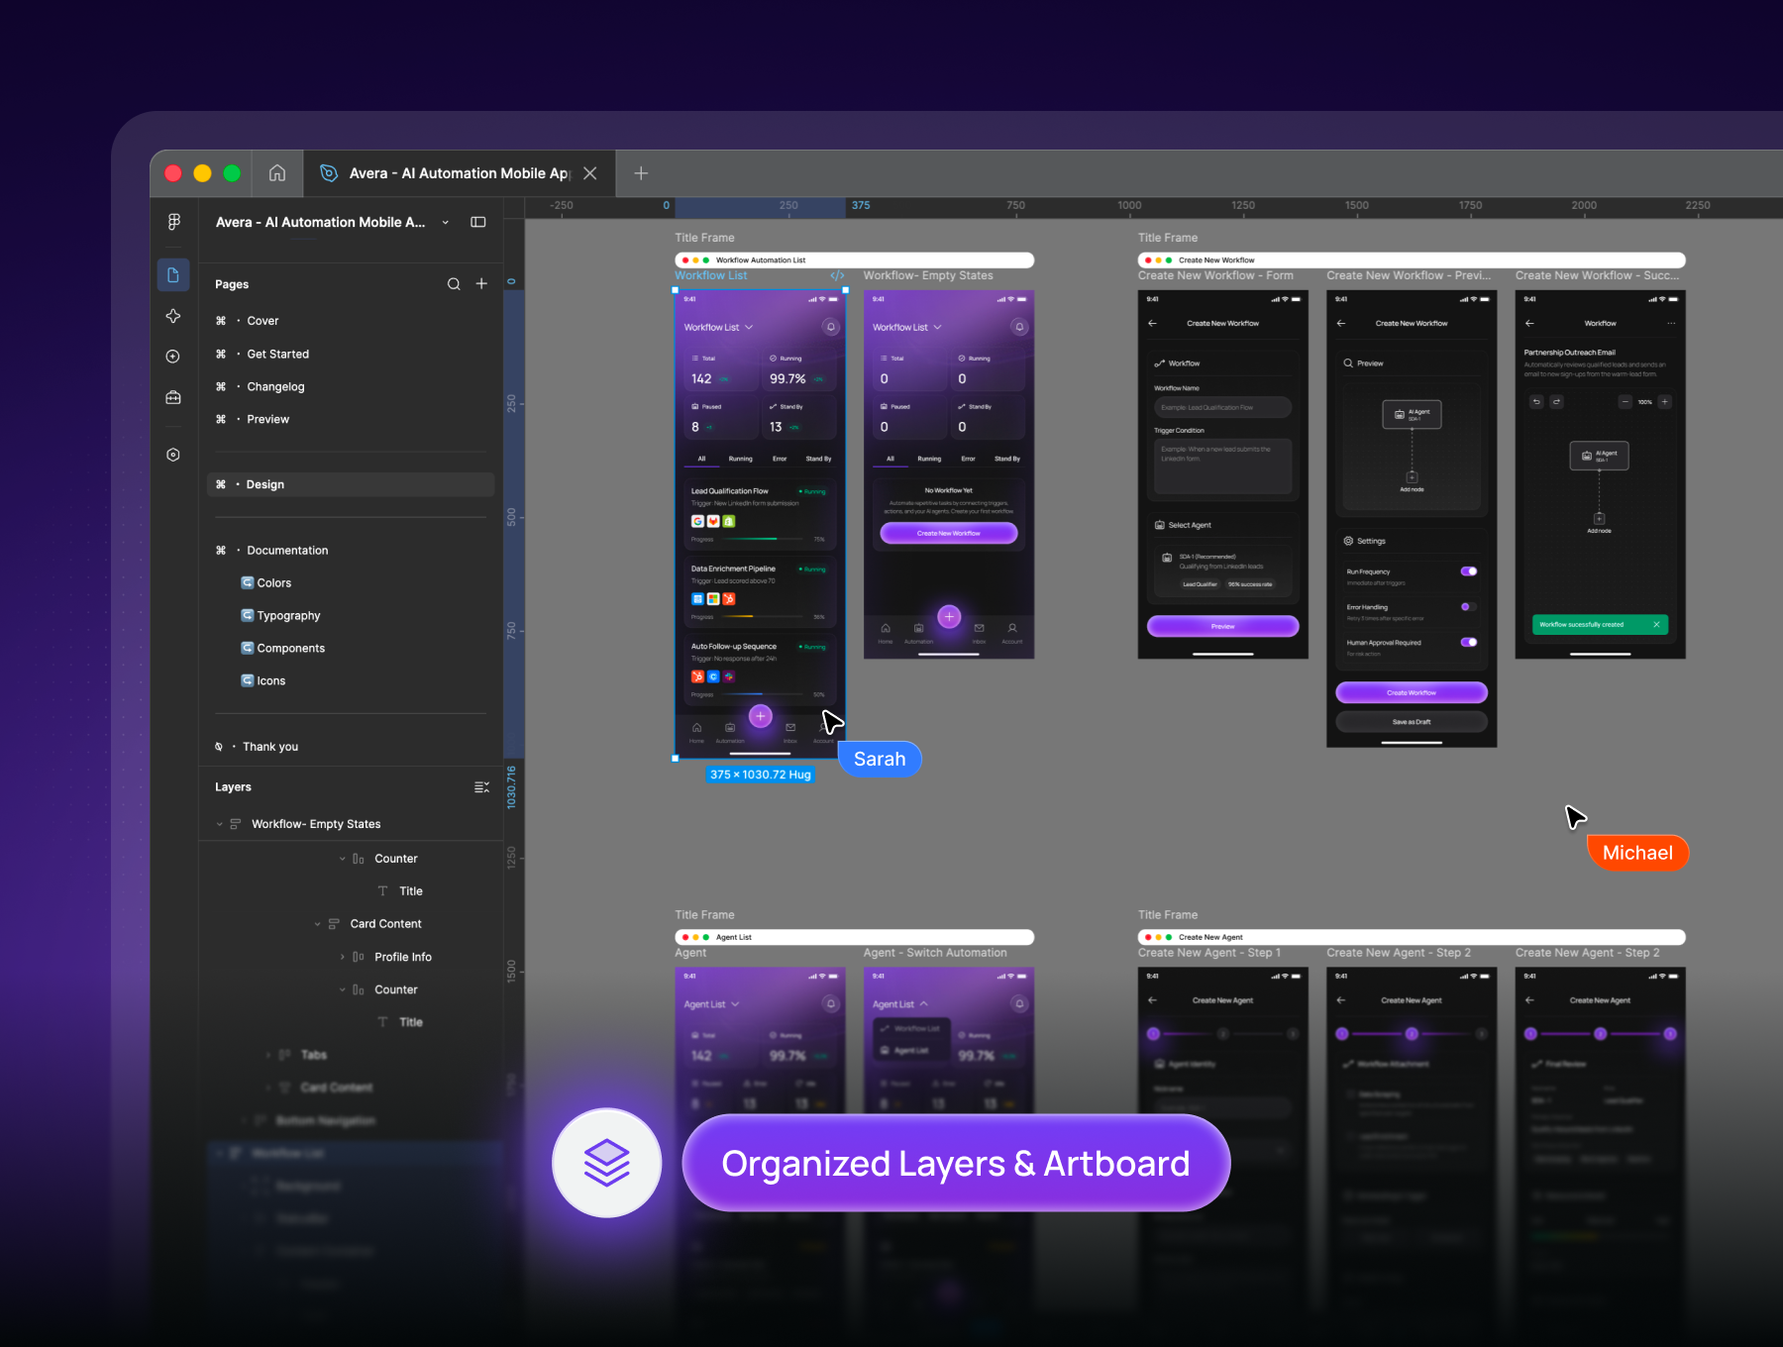Close the Avera file tab

pos(590,173)
